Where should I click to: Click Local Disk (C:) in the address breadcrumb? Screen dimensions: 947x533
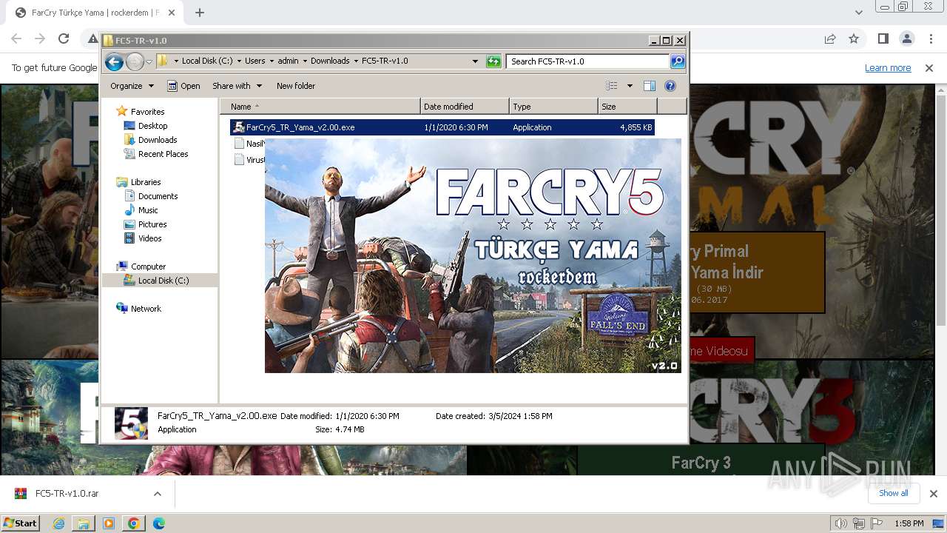click(x=207, y=61)
